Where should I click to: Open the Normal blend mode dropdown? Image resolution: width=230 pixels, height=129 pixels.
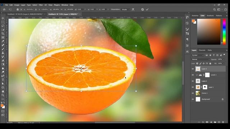pos(201,59)
